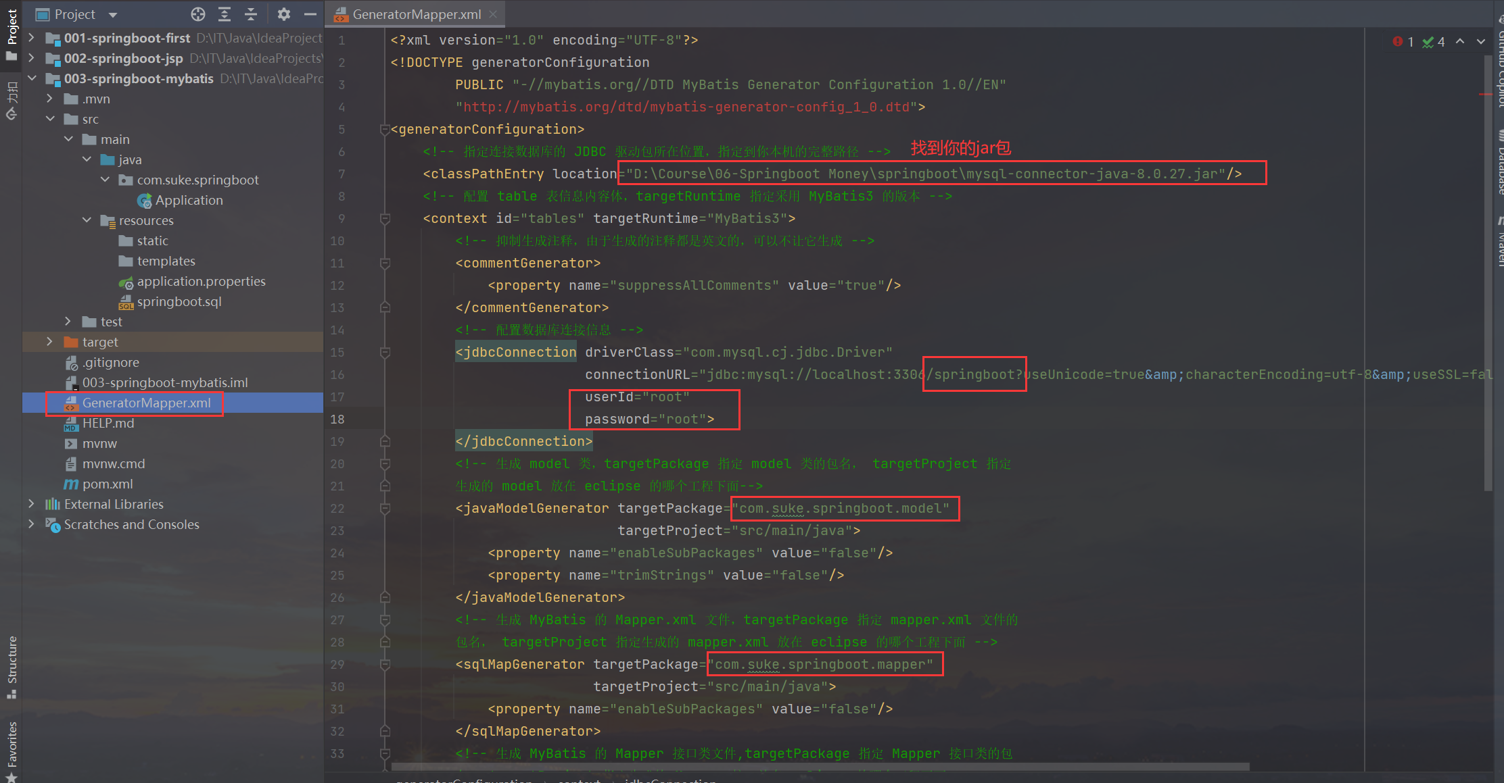Open the Structure tool window tab

click(x=11, y=665)
